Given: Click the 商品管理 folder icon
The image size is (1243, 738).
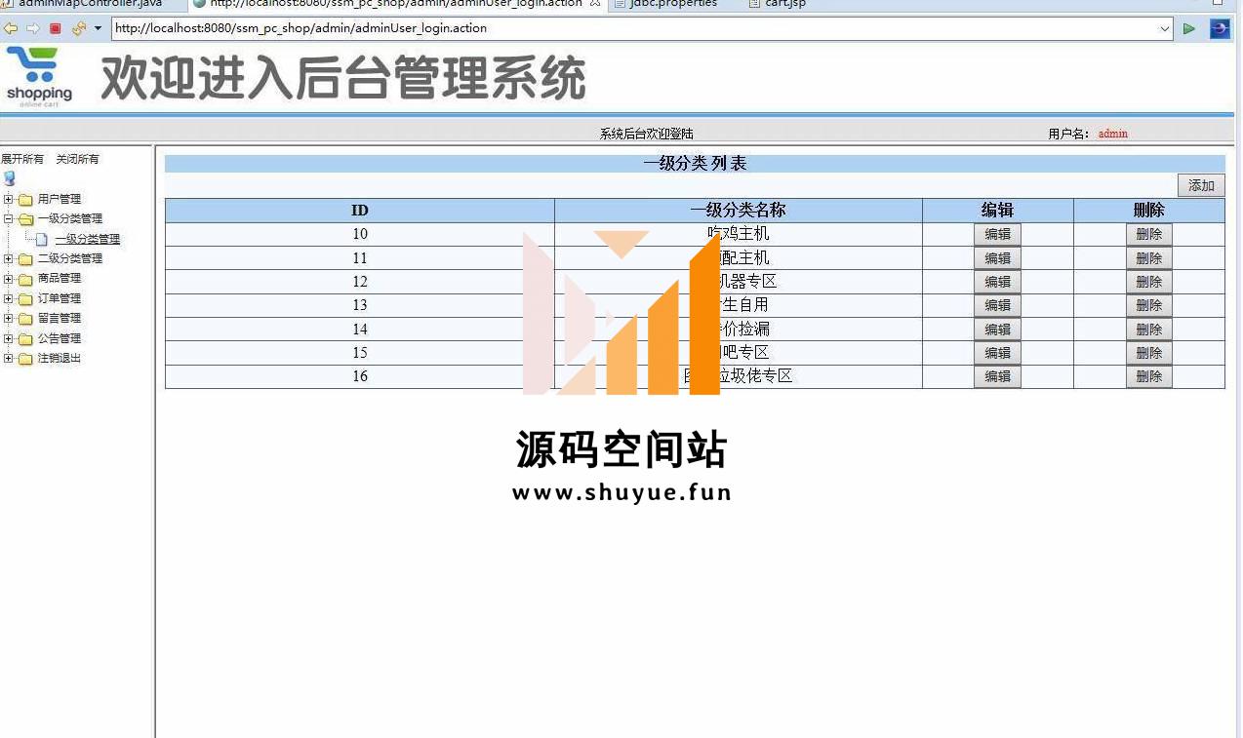Looking at the screenshot, I should click(x=25, y=279).
